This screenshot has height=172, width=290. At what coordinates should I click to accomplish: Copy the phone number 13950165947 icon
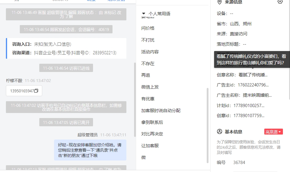[36, 91]
